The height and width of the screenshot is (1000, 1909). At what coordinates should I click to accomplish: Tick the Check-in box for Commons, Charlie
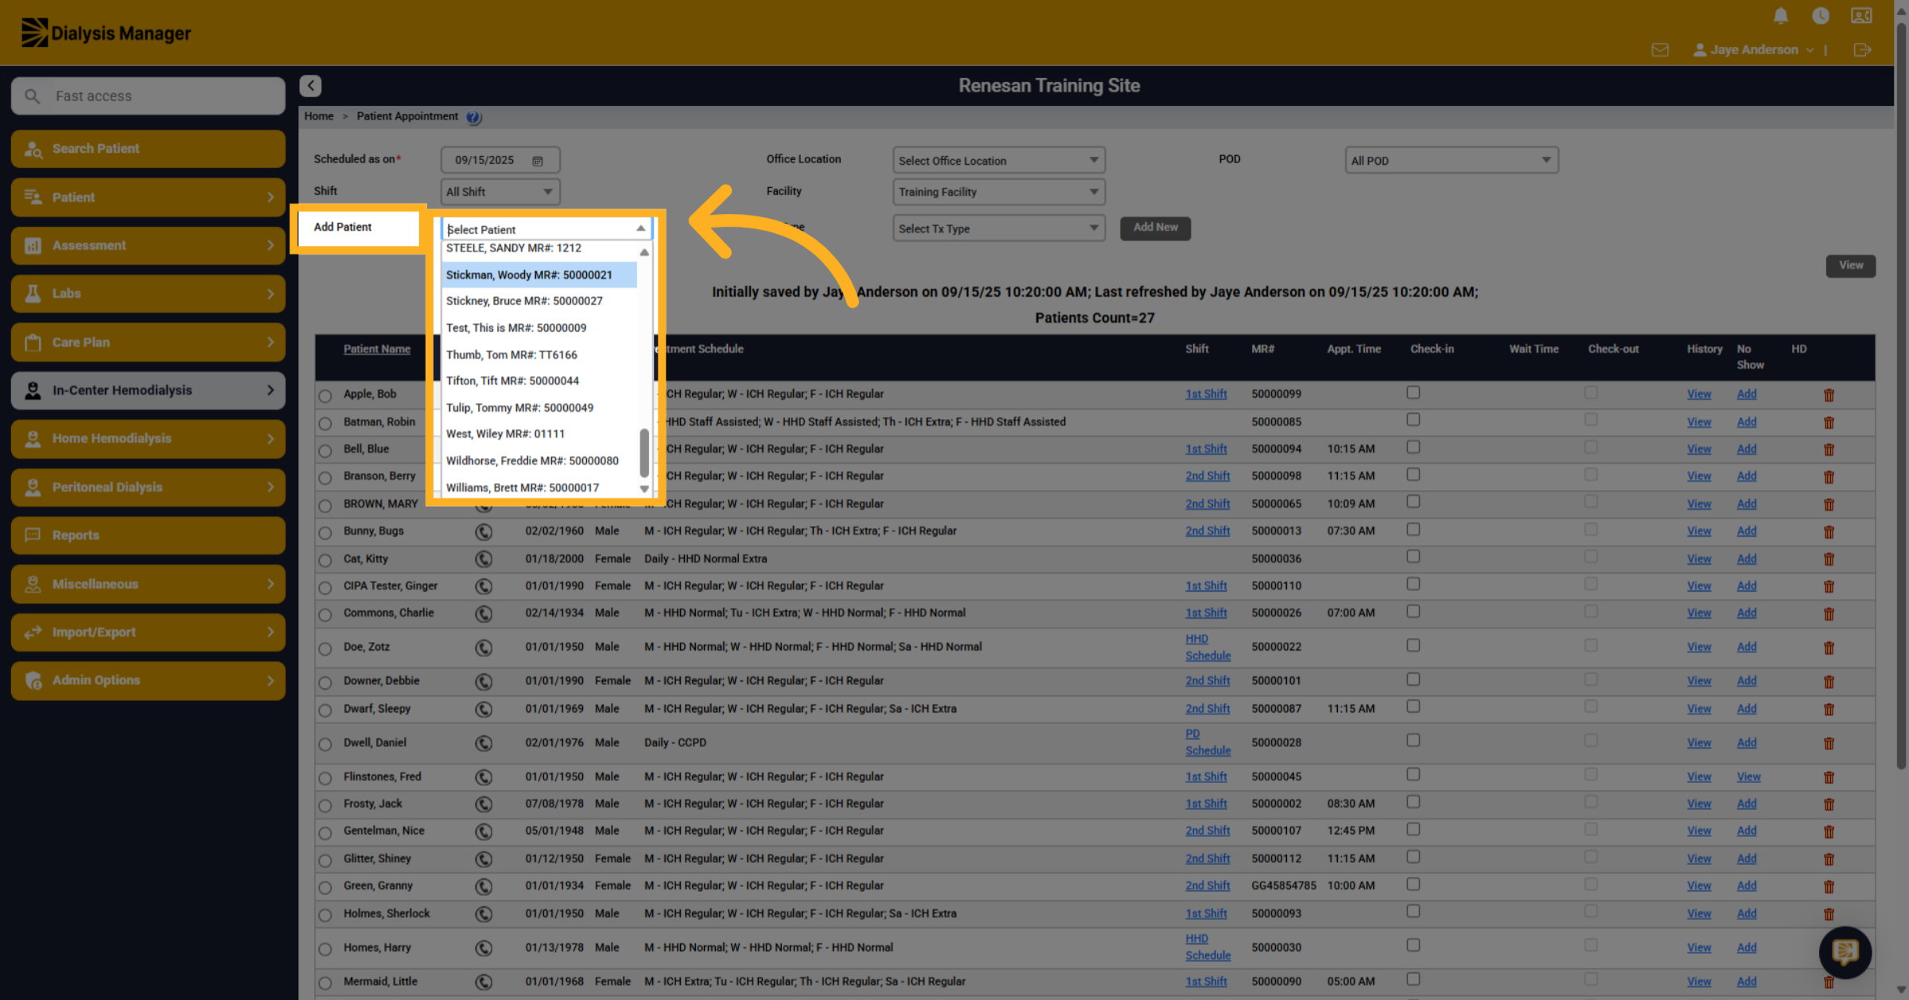click(x=1413, y=612)
